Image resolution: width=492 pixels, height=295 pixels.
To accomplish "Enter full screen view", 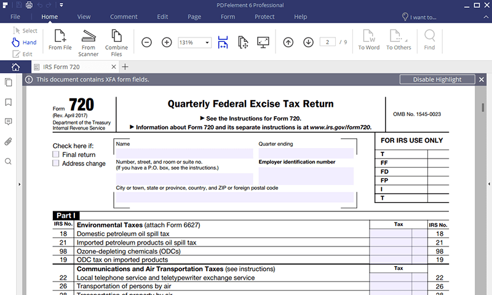I will [263, 42].
